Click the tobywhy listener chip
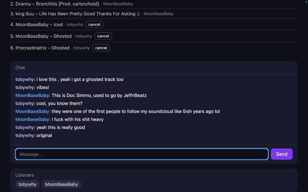 [x=27, y=184]
